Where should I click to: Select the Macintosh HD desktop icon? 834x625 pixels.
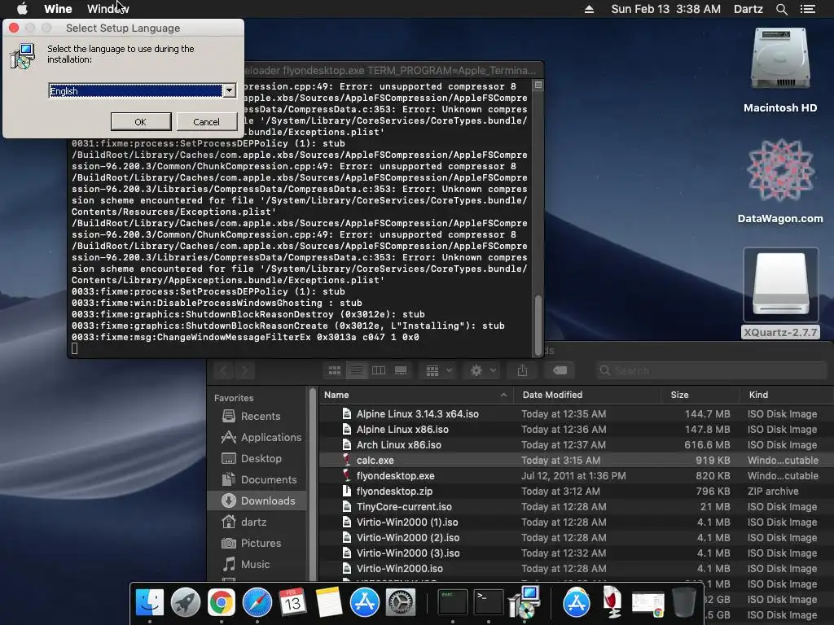coord(780,70)
